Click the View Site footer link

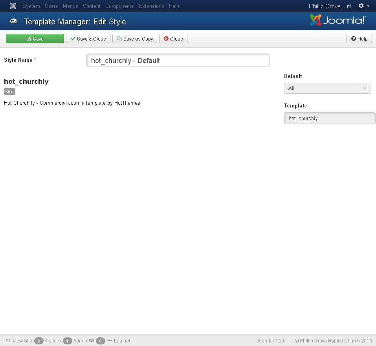[x=19, y=341]
